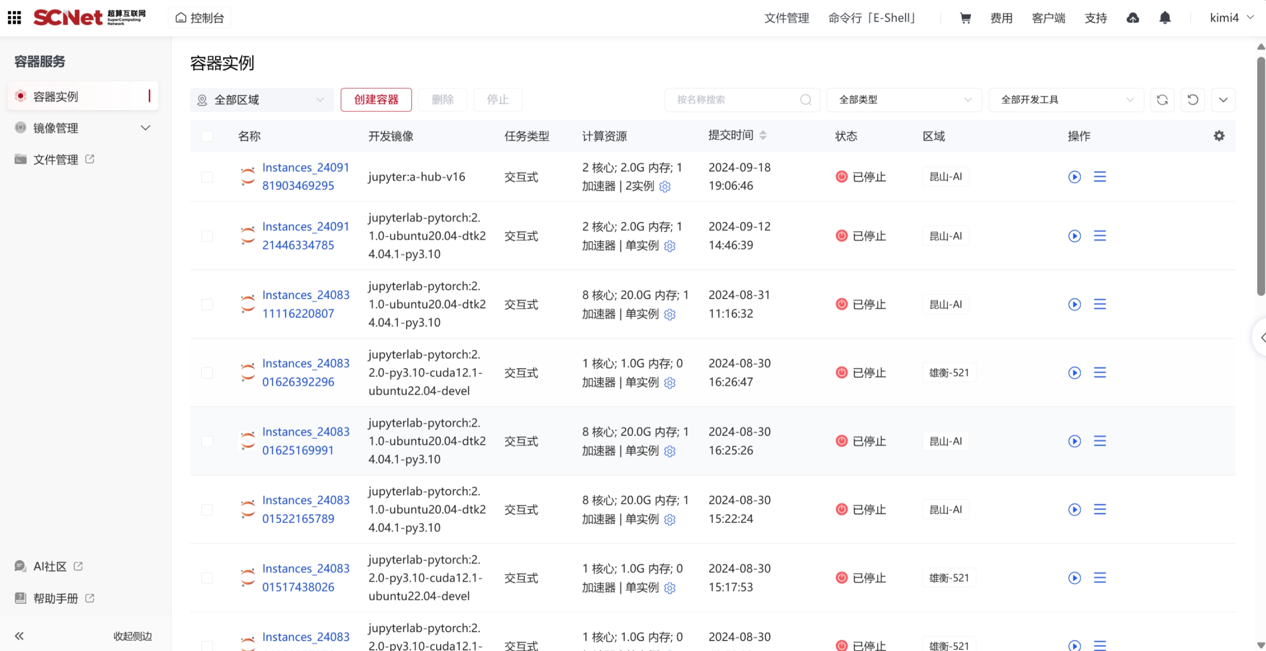Open the action menu for the 2024-09-12 instance
The image size is (1266, 651).
point(1100,236)
